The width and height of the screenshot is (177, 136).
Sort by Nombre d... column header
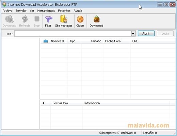(59, 41)
